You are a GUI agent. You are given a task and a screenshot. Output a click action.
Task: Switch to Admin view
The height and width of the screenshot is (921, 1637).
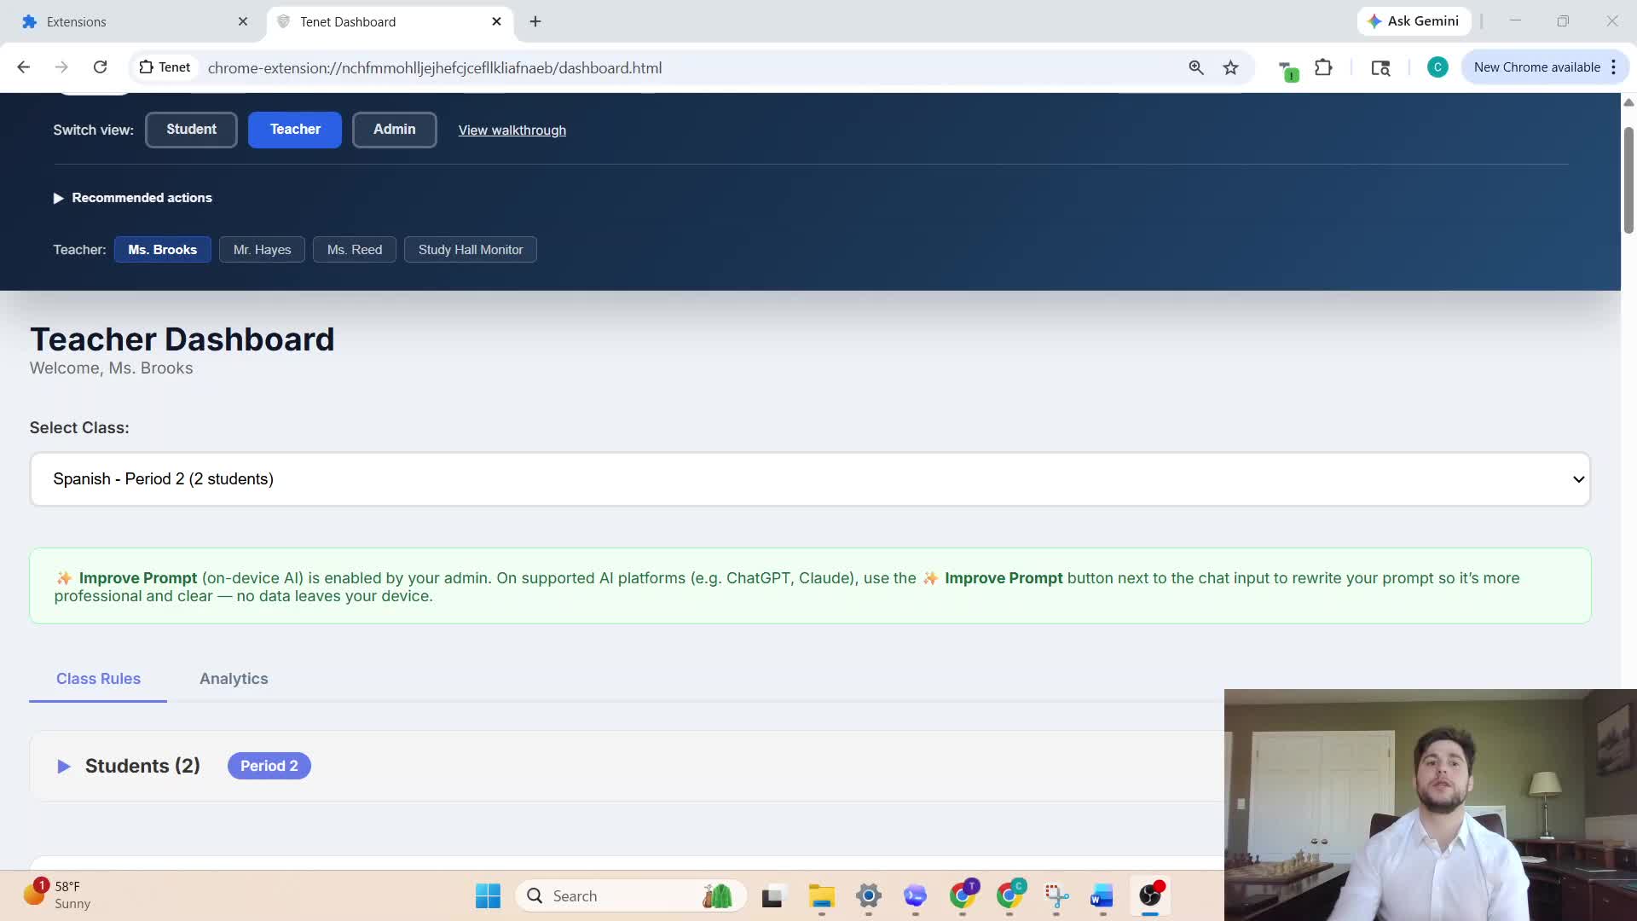394,130
